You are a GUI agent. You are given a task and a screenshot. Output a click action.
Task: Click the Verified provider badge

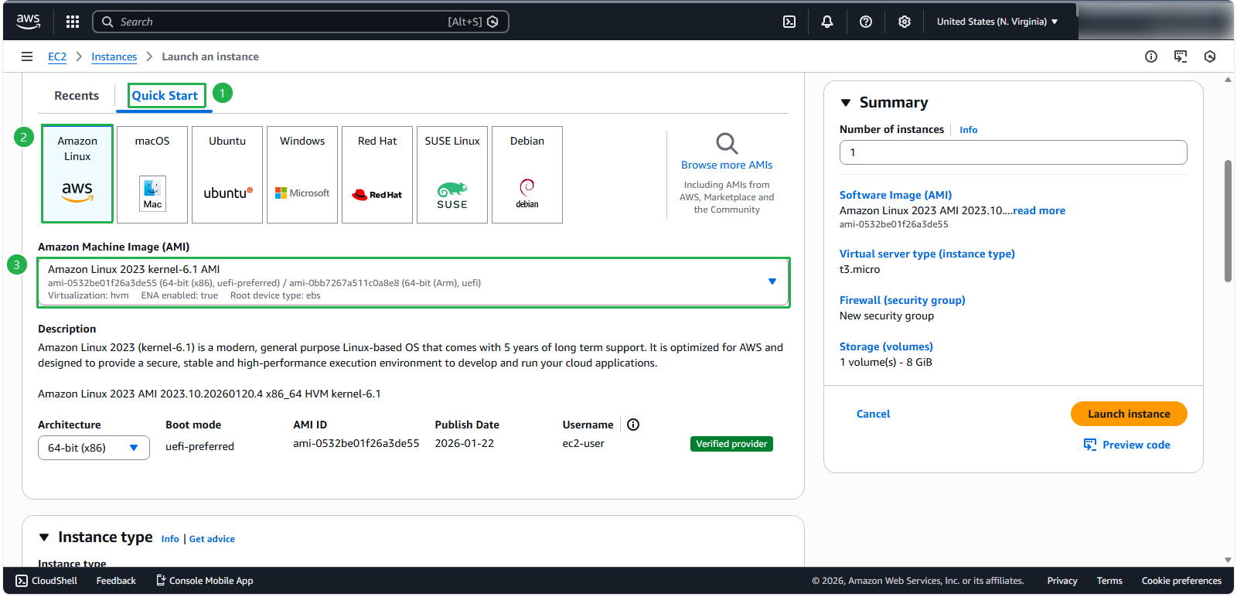(731, 444)
